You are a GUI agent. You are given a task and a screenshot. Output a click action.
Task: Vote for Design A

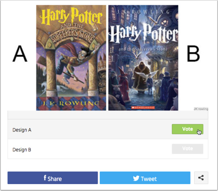tap(187, 129)
